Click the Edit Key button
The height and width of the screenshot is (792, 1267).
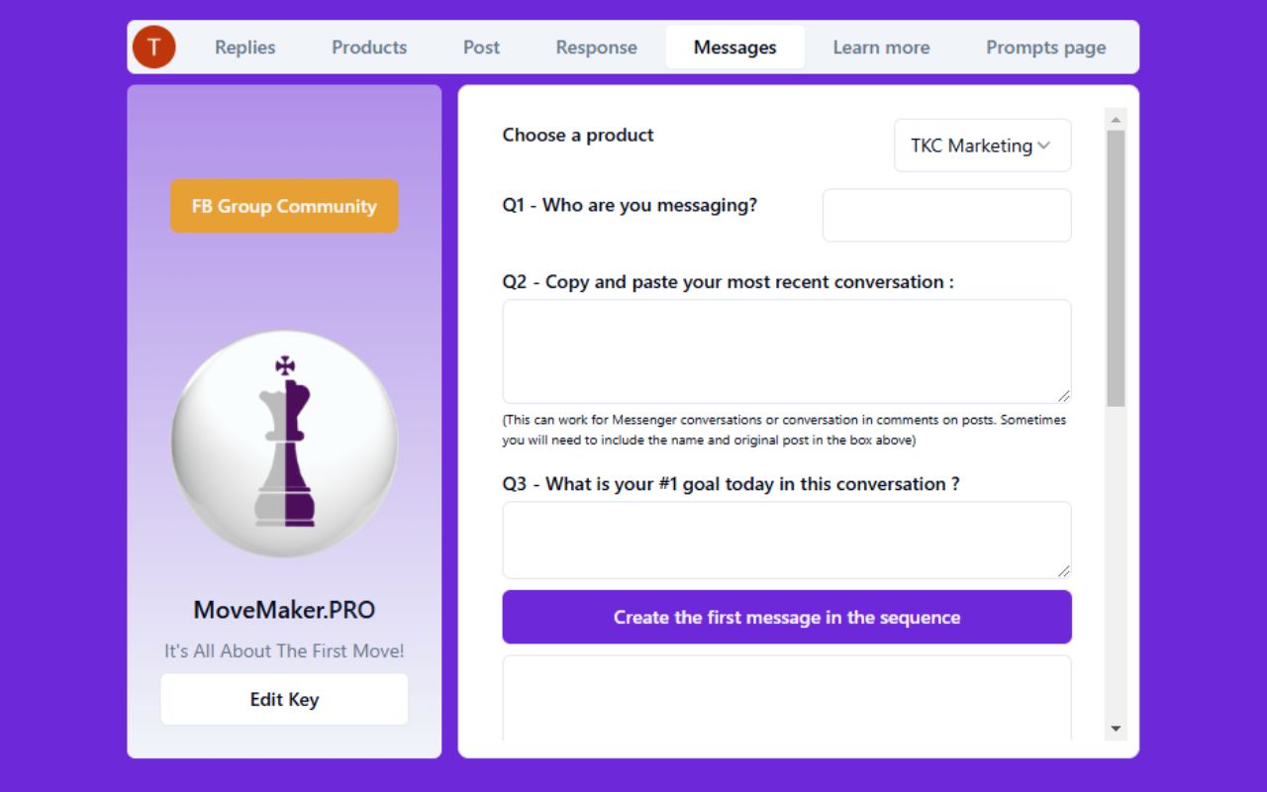[284, 699]
